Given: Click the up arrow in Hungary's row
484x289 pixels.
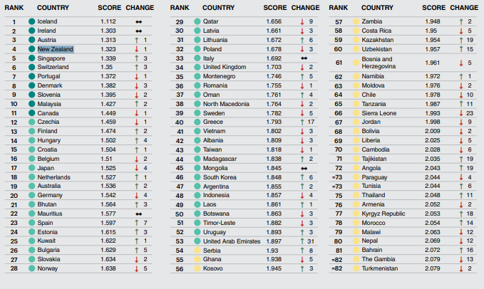Looking at the screenshot, I should tap(136, 140).
